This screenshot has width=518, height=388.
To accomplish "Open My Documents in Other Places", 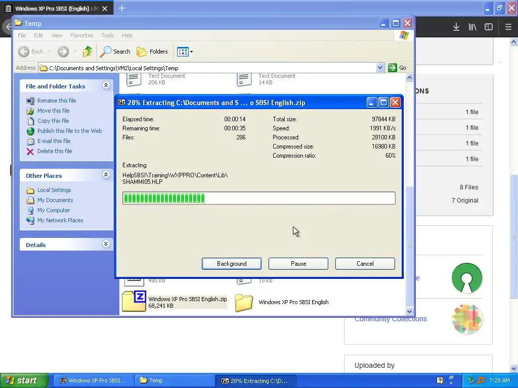I will [x=55, y=200].
